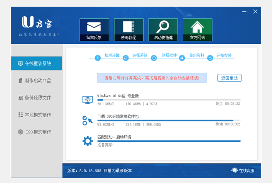
Task: Select ISO模式制作 in the sidebar
Action: tap(36, 132)
